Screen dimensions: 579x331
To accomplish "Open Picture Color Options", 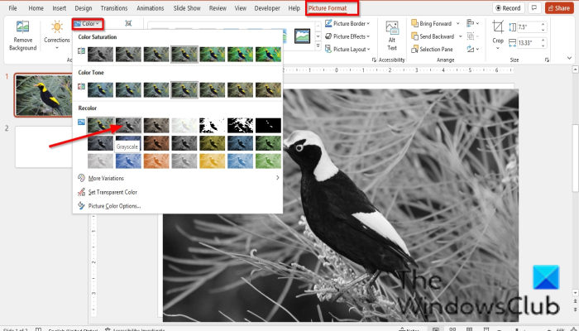I will click(114, 205).
